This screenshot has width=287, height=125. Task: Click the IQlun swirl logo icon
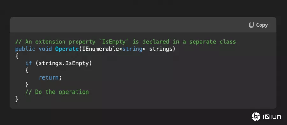[x=256, y=116]
